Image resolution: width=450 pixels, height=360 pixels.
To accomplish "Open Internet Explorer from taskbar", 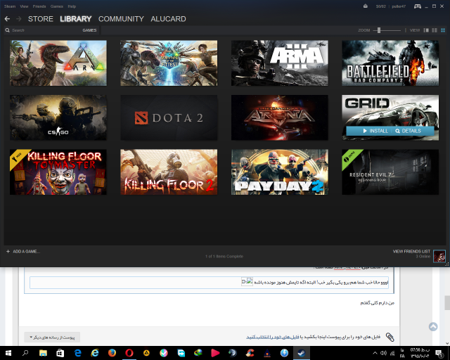I will (95, 353).
